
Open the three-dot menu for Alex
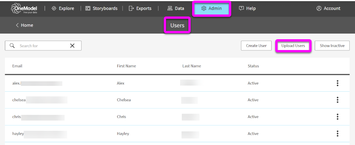pyautogui.click(x=338, y=83)
